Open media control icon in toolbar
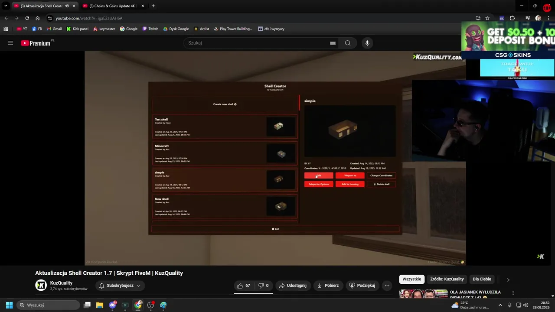This screenshot has width=555, height=312. coord(528,18)
